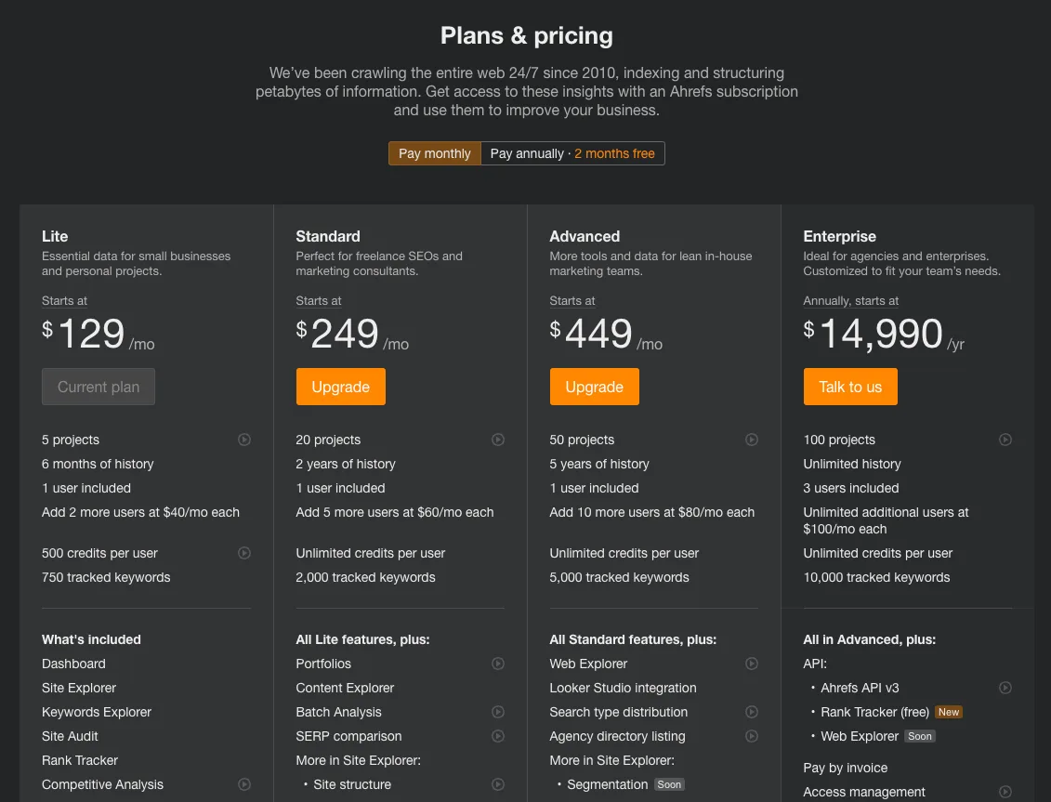Click Add 2 more users at $40/mo
Image resolution: width=1051 pixels, height=802 pixels.
(140, 512)
